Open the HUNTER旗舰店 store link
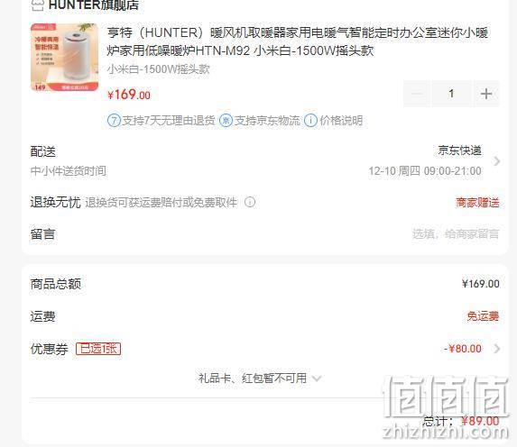517x447 pixels. (93, 5)
